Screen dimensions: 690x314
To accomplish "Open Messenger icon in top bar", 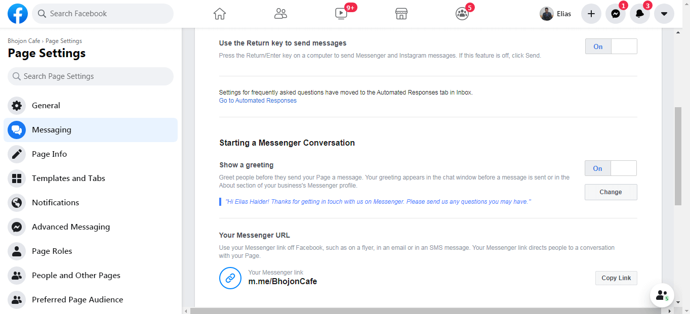I will (615, 14).
